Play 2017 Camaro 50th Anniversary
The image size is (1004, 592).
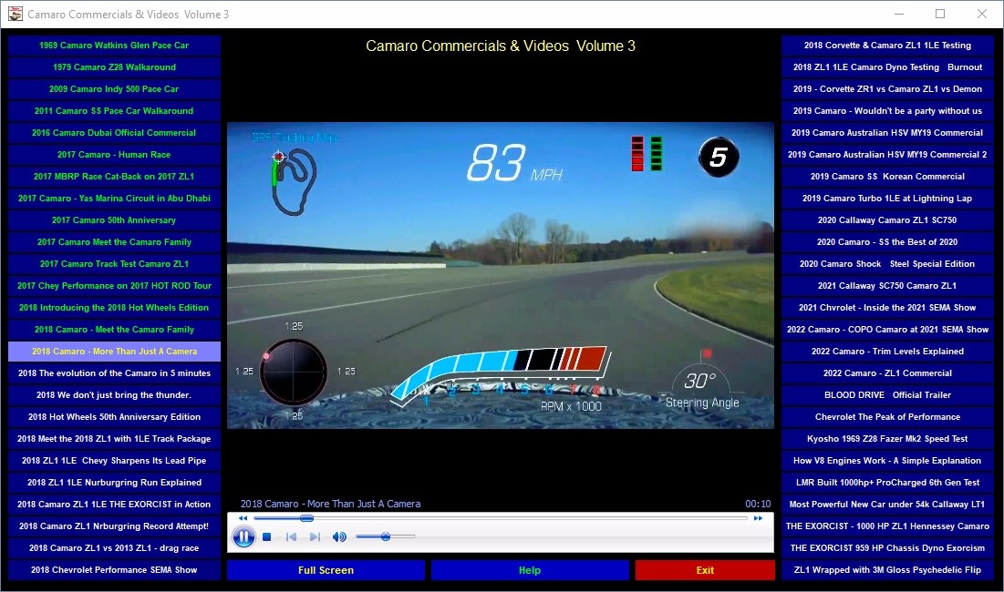[x=114, y=219]
